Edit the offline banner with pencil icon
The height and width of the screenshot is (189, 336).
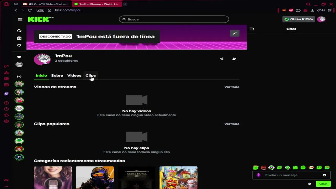[x=234, y=33]
